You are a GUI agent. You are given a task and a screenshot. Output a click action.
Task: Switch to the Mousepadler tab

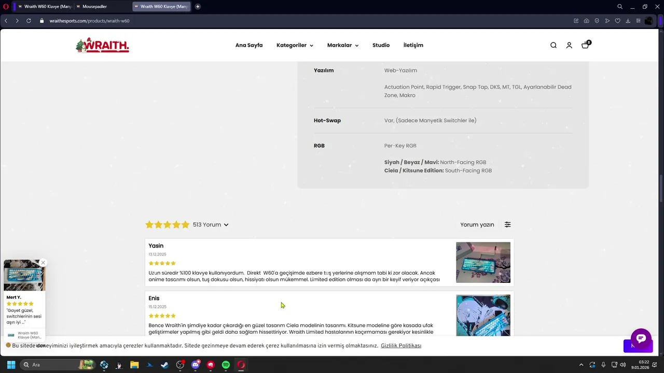click(102, 7)
